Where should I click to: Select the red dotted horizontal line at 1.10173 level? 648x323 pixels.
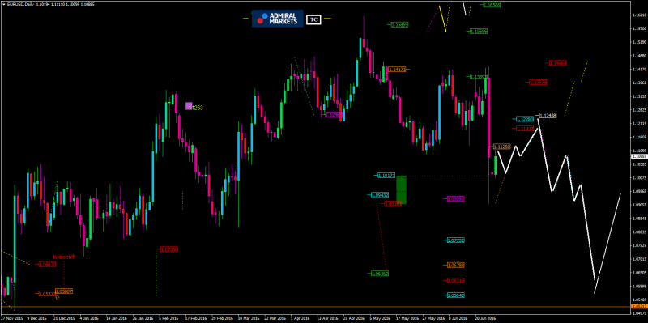coord(448,176)
